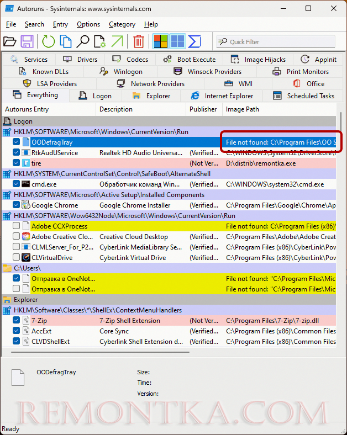Switch to the Scheduled Tasks tab
The image size is (347, 435).
pyautogui.click(x=303, y=96)
